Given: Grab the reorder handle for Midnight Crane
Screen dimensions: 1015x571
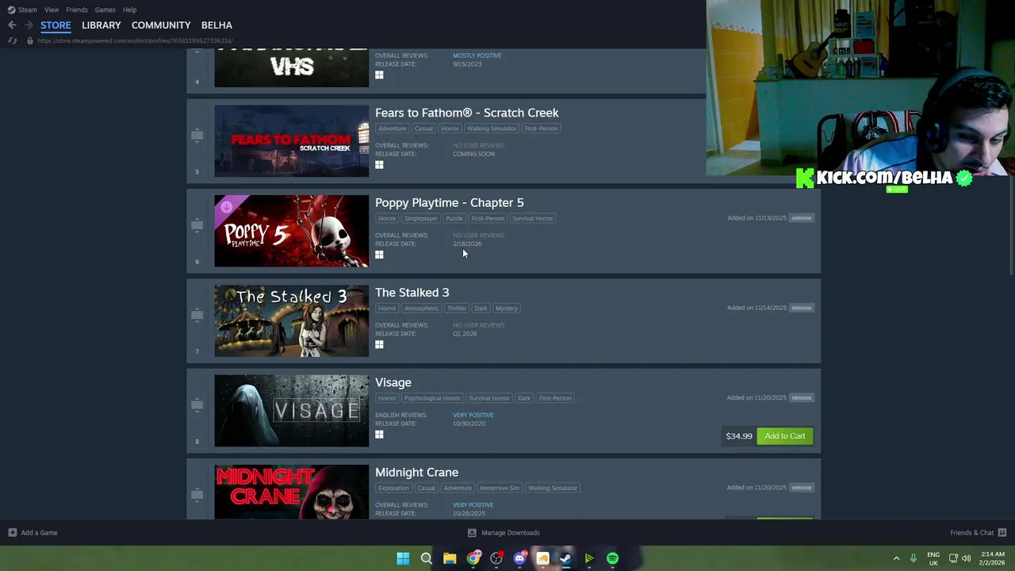Looking at the screenshot, I should coord(197,495).
